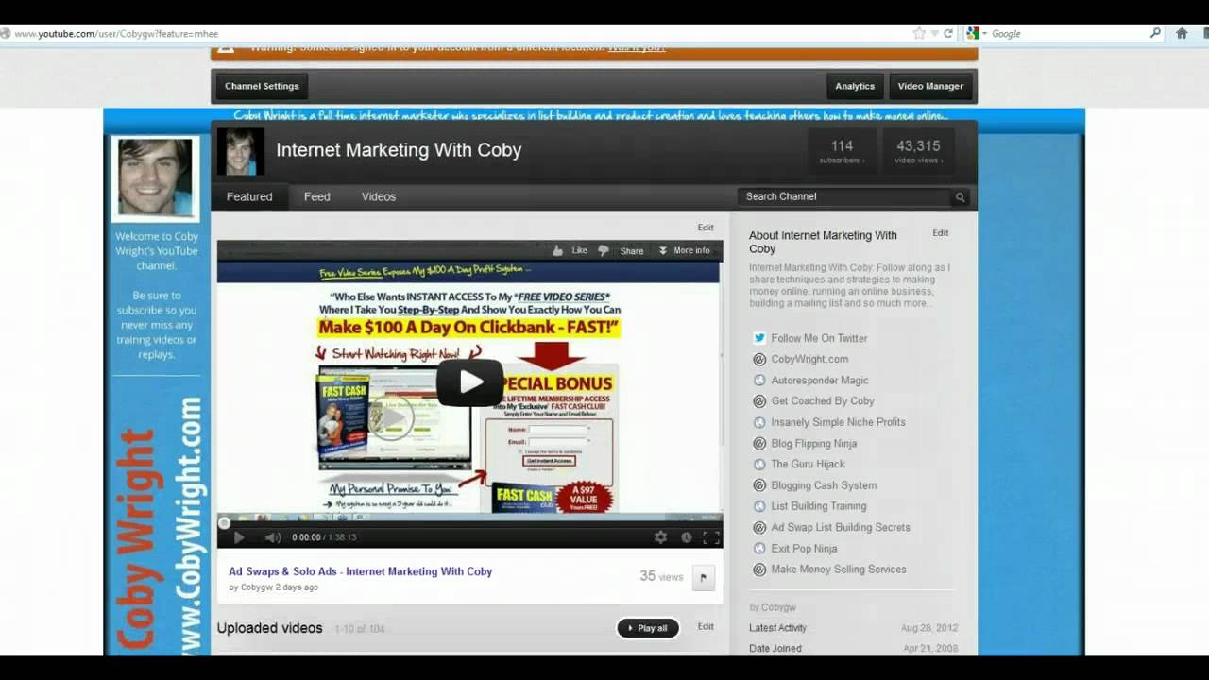
Task: Click the bookmark star icon in address bar
Action: pyautogui.click(x=919, y=33)
